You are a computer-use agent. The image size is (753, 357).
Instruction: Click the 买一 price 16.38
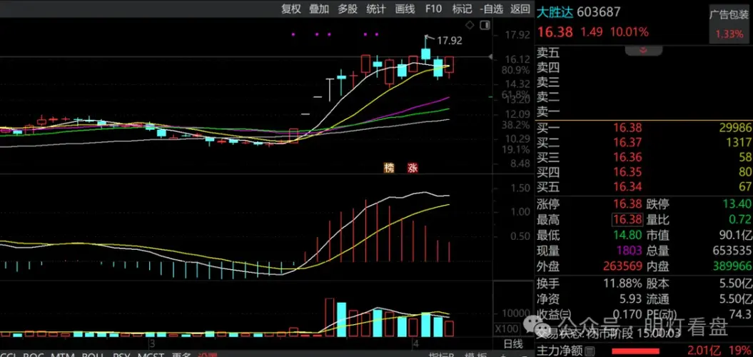627,127
